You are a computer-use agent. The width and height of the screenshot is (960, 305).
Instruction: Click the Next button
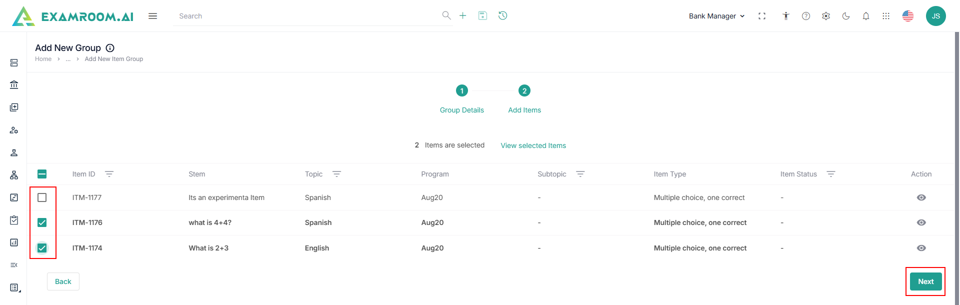coord(925,281)
